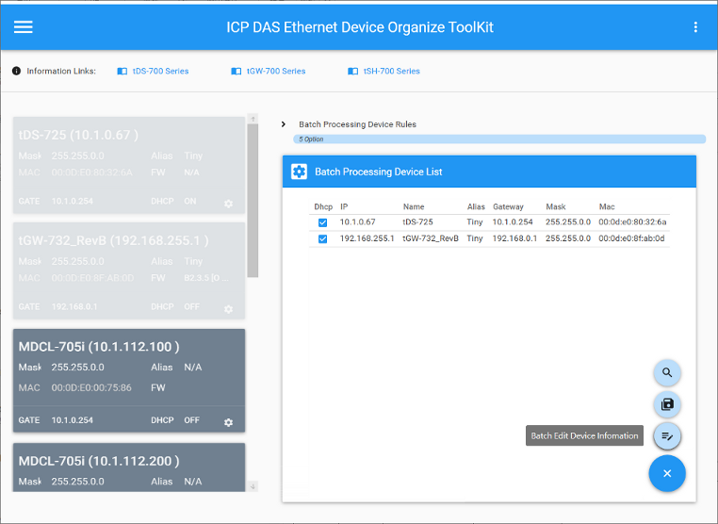Select the tDS-725 (10.1.0.67) card title
This screenshot has width=718, height=524.
click(x=78, y=135)
